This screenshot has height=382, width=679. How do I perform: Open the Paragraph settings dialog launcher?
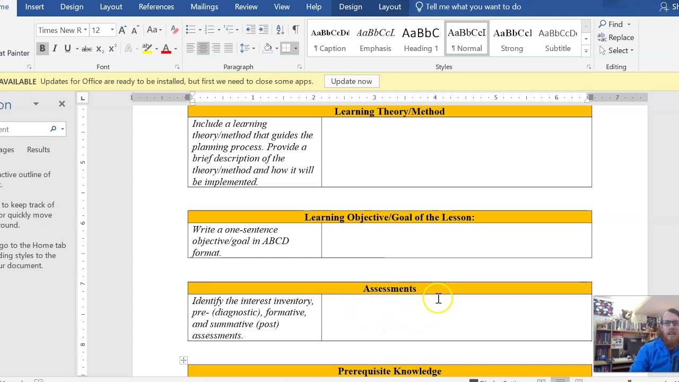point(299,67)
